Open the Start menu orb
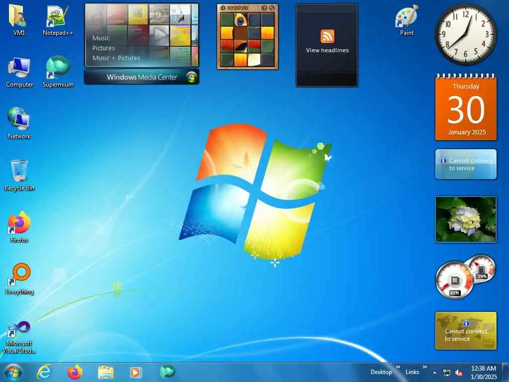 click(13, 372)
